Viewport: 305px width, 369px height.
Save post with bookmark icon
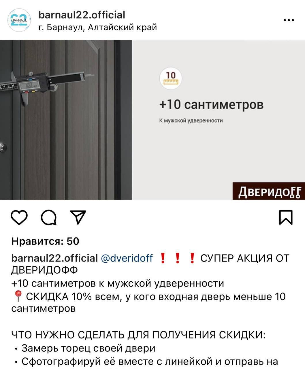pos(286,217)
